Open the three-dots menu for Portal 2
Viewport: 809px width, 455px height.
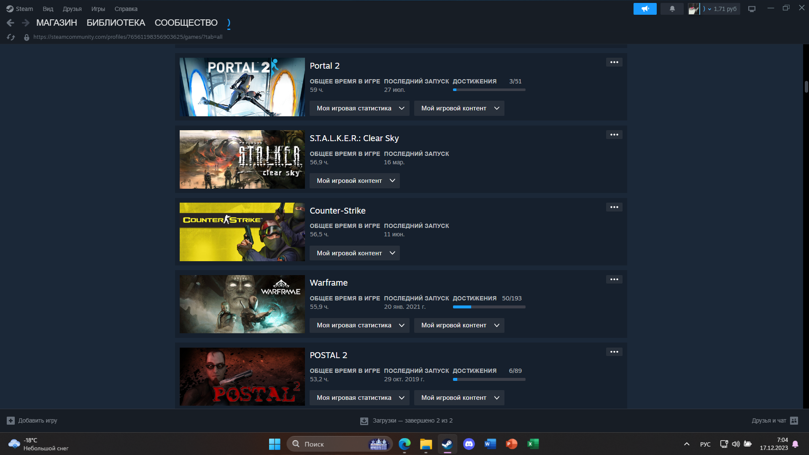tap(614, 62)
